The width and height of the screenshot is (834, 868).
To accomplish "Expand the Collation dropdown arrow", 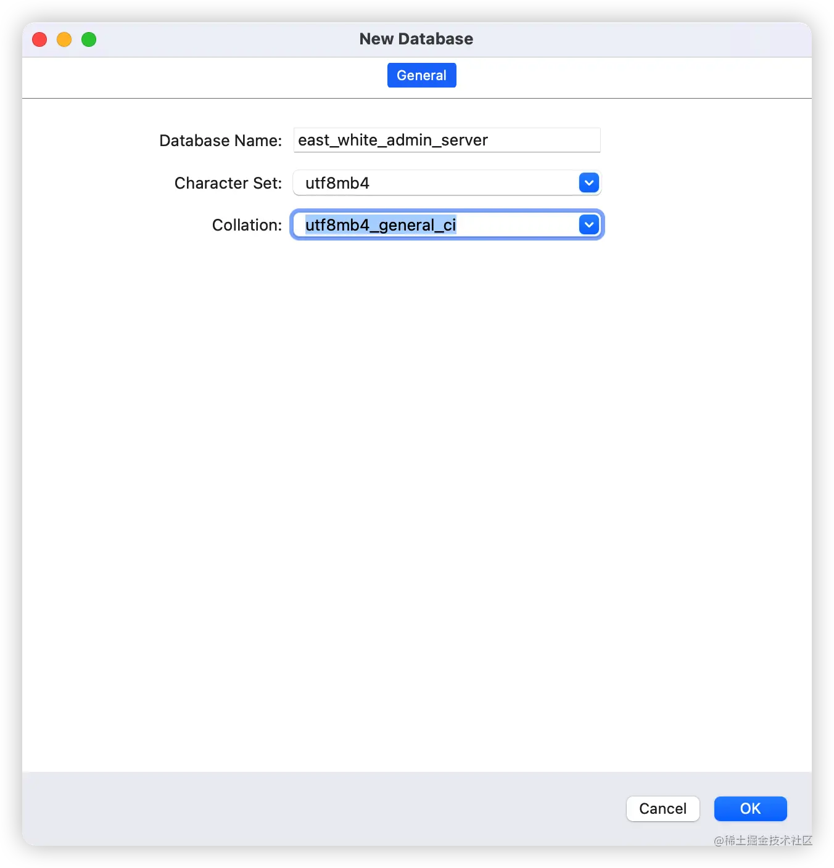I will [589, 225].
